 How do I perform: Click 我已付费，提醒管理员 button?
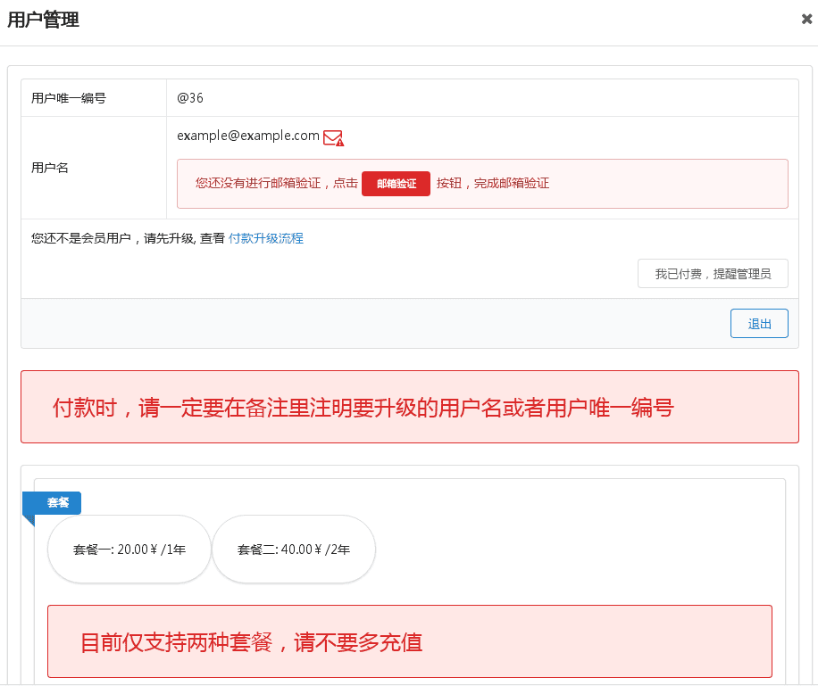pos(713,274)
